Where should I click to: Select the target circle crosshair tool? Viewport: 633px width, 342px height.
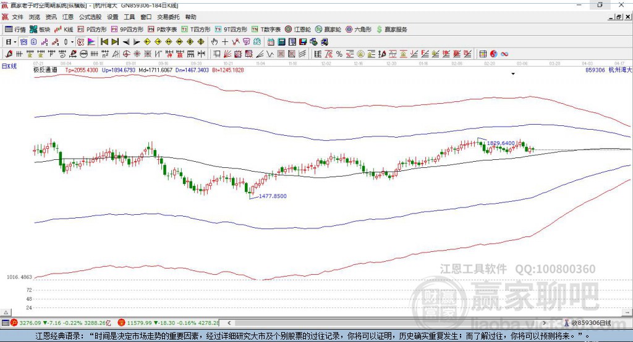click(x=126, y=54)
